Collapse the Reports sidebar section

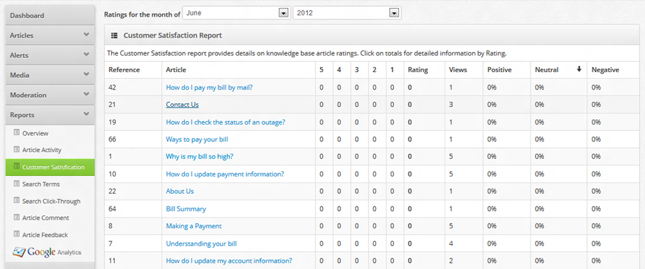(86, 114)
